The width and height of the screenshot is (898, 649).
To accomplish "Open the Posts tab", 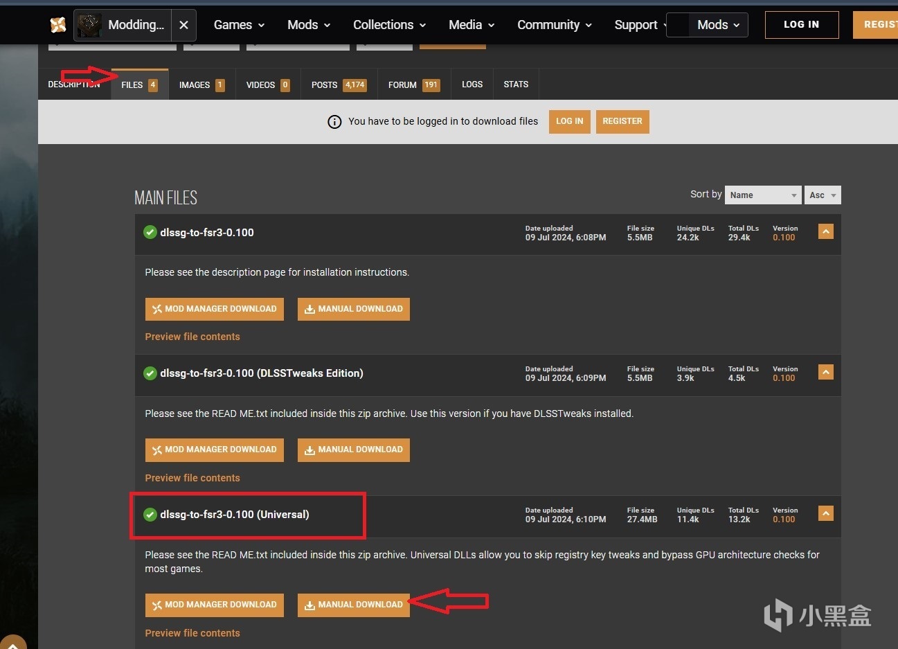I will (339, 85).
